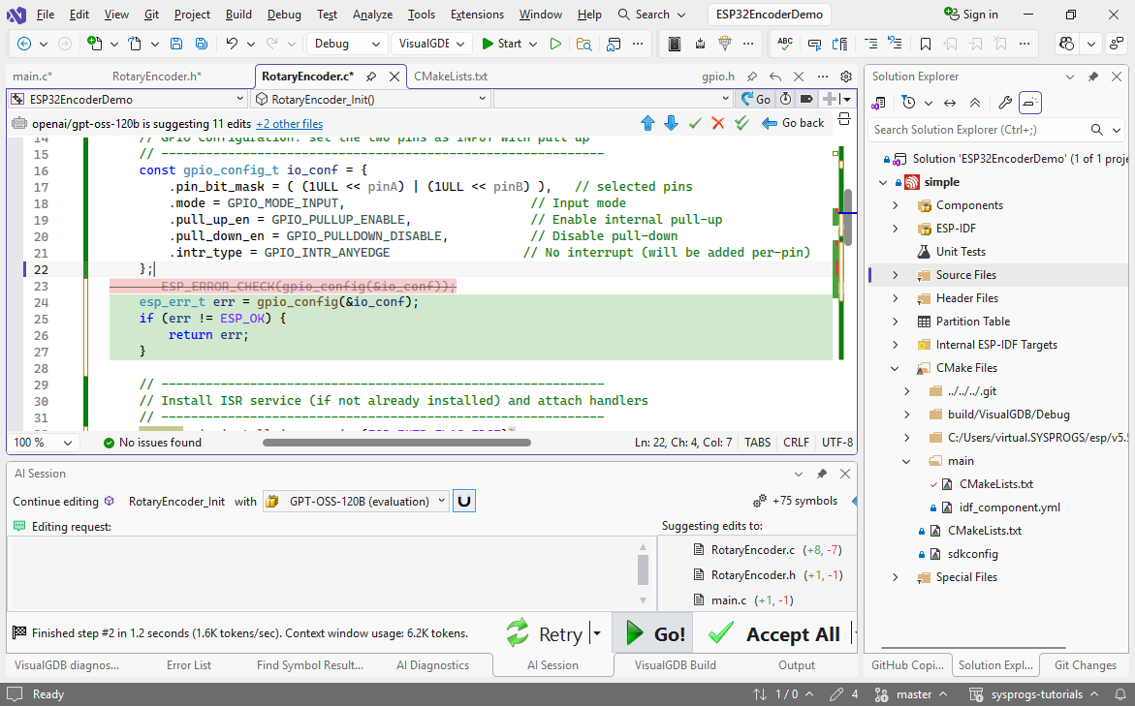1135x707 pixels.
Task: Click the Save All toolbar icon
Action: tap(201, 44)
